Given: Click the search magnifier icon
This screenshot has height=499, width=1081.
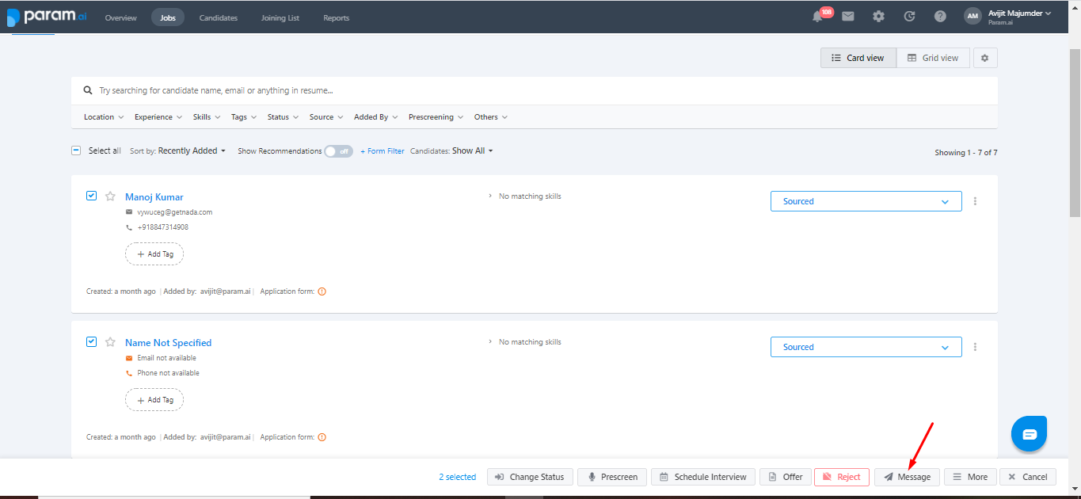Looking at the screenshot, I should (89, 91).
